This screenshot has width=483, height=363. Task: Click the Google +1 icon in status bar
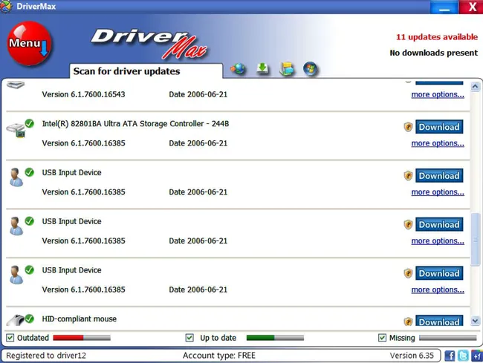pos(477,356)
